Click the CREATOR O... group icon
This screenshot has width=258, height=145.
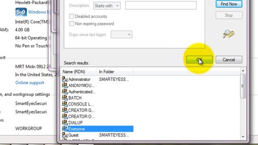click(64, 116)
